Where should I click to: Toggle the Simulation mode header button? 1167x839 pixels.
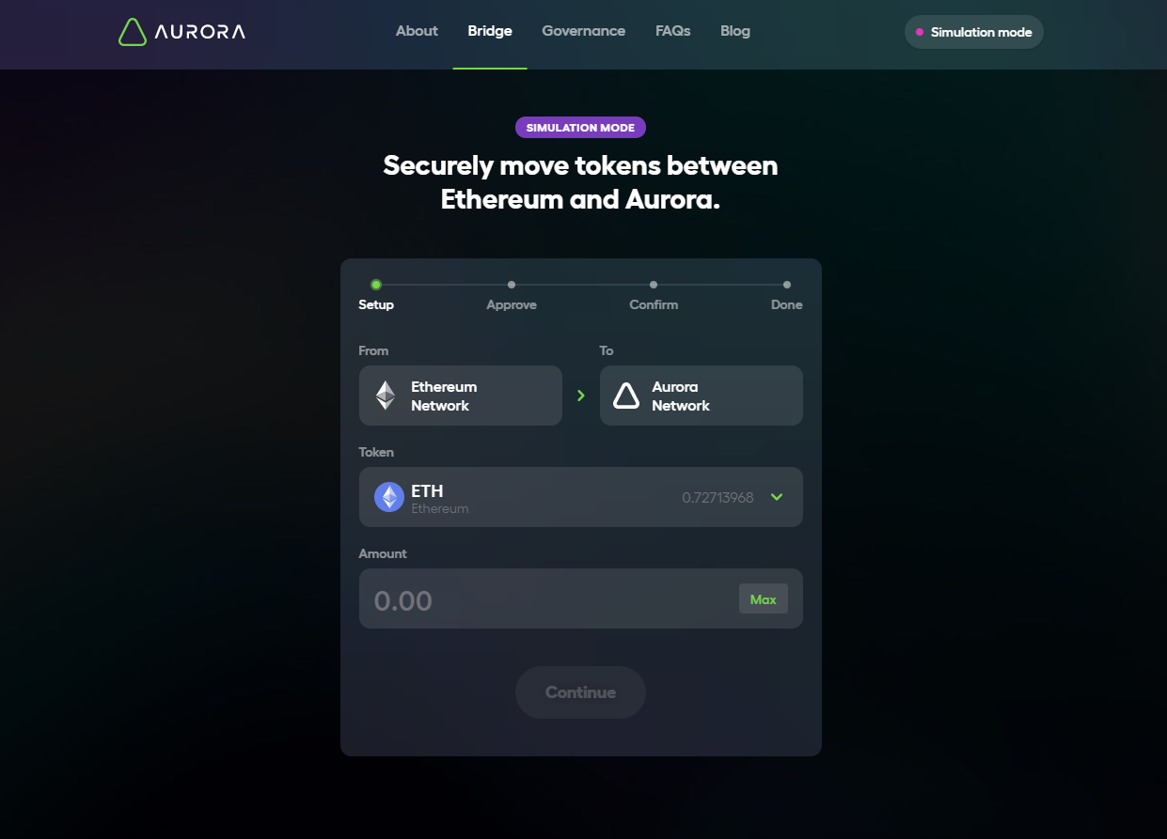(974, 32)
